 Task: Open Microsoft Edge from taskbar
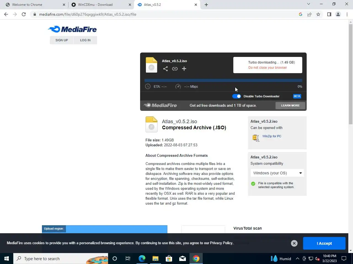click(x=142, y=258)
